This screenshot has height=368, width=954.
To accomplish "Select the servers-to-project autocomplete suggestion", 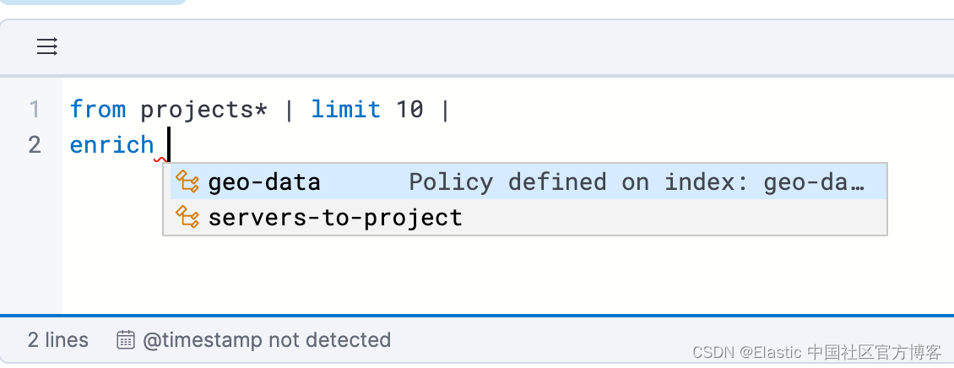I will (335, 218).
